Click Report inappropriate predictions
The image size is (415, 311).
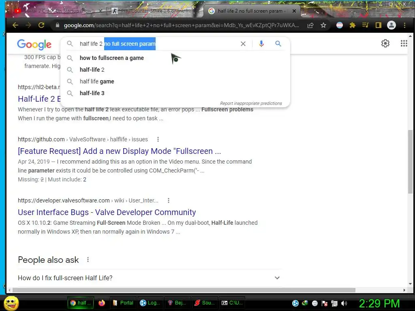click(x=251, y=103)
